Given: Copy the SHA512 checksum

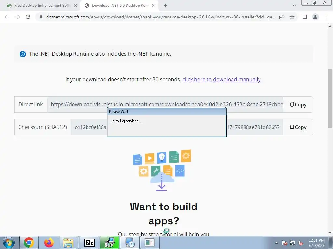Looking at the screenshot, I should pos(298,127).
